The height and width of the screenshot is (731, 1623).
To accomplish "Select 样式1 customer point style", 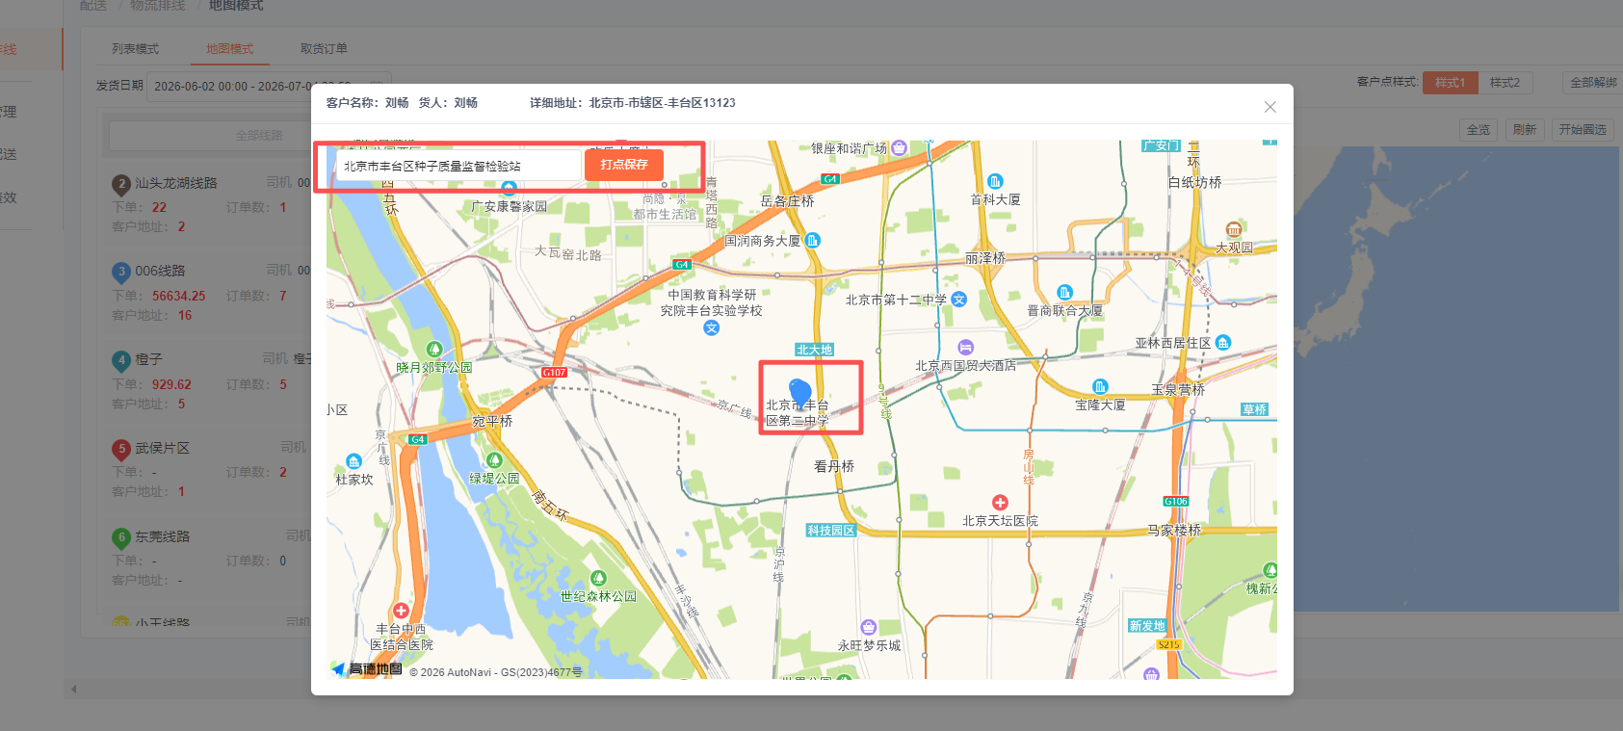I will pos(1451,83).
